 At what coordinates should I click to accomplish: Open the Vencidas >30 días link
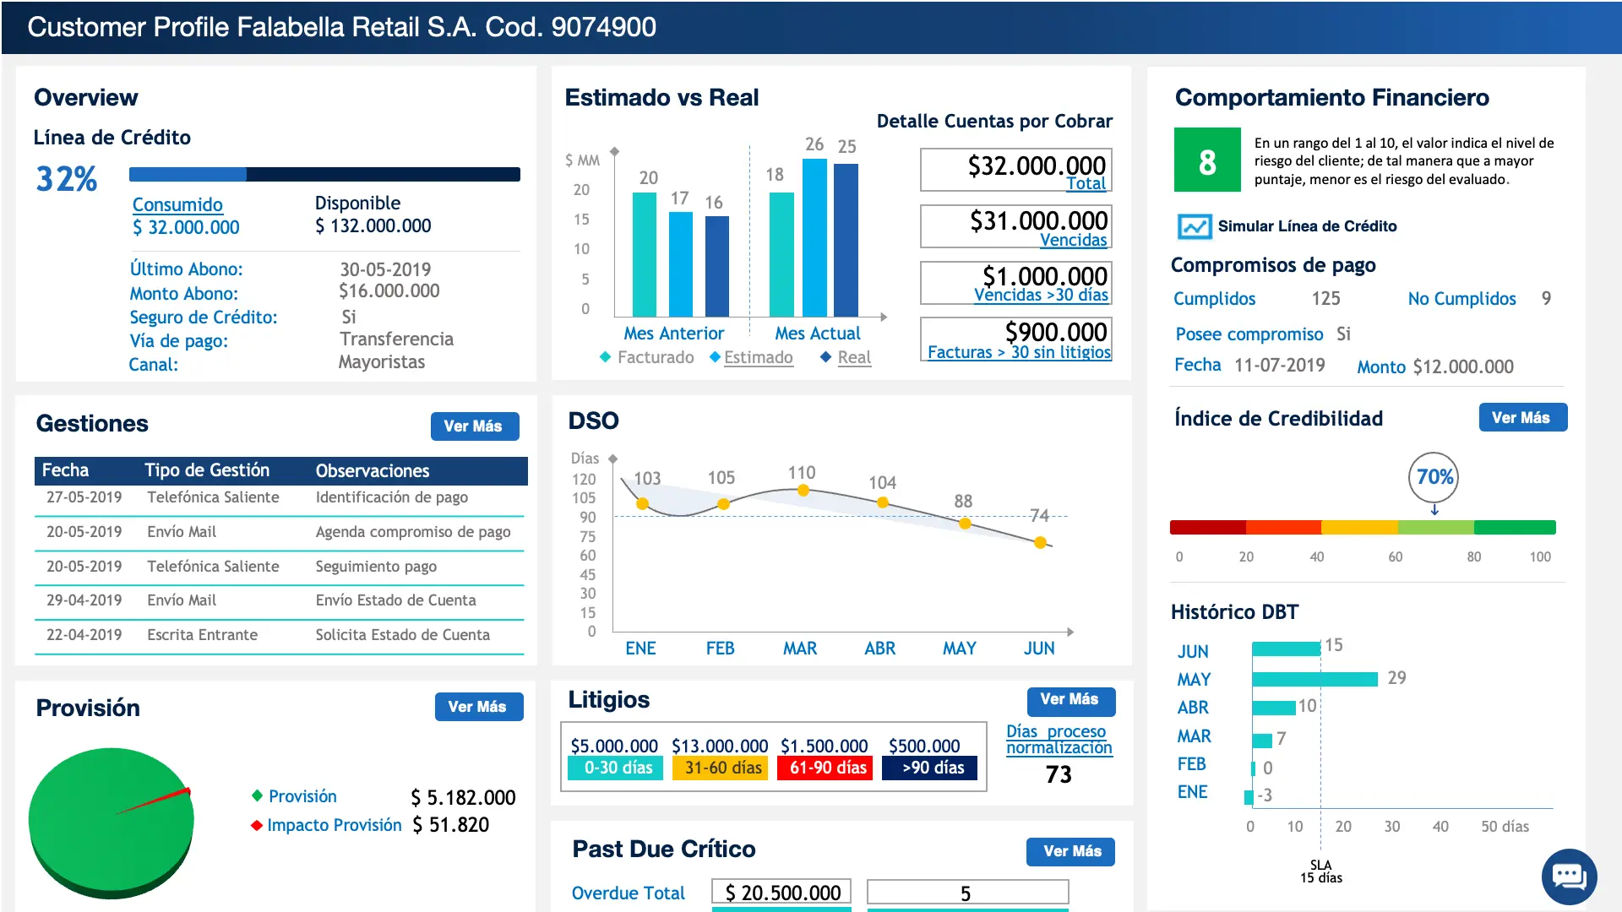1041,295
